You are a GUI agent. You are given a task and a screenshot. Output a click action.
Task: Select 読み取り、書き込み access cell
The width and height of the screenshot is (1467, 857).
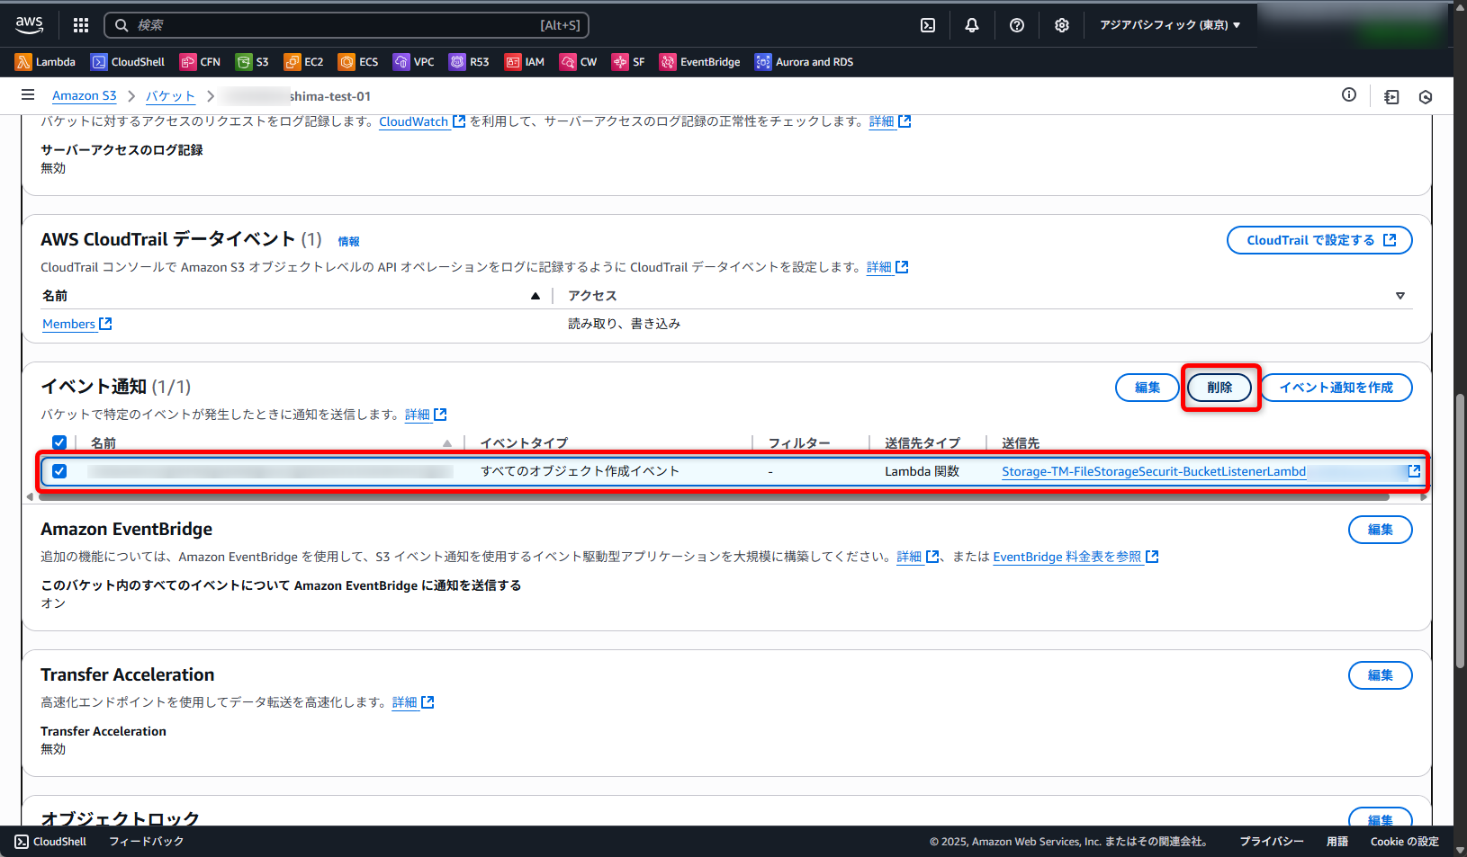pyautogui.click(x=624, y=324)
